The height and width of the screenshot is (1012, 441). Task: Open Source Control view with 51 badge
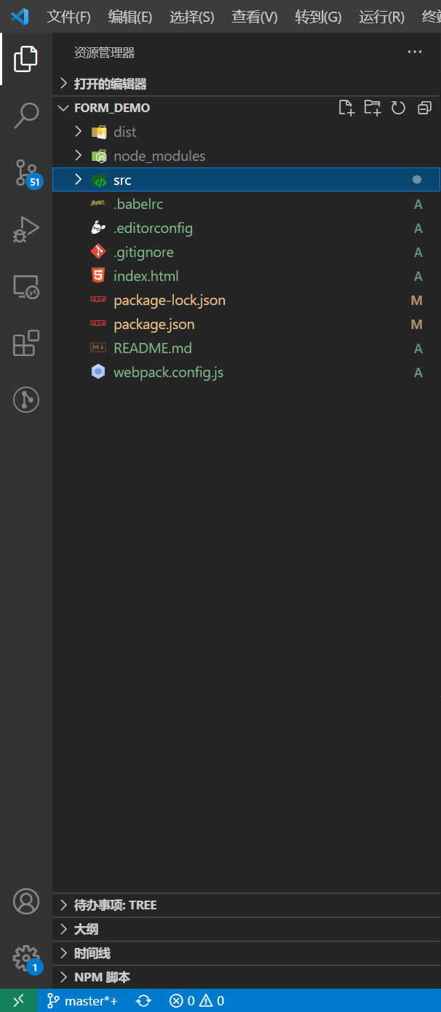point(26,173)
